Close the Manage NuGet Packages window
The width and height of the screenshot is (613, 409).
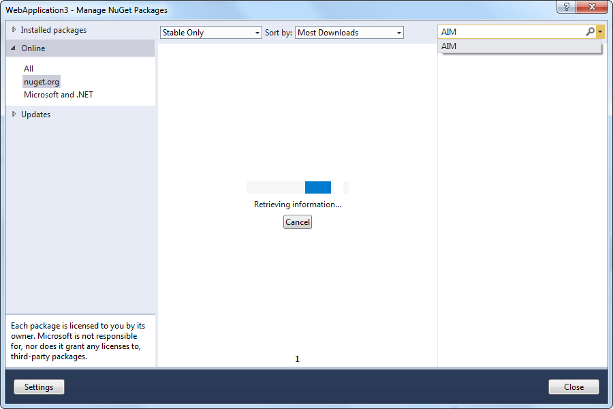coord(592,7)
